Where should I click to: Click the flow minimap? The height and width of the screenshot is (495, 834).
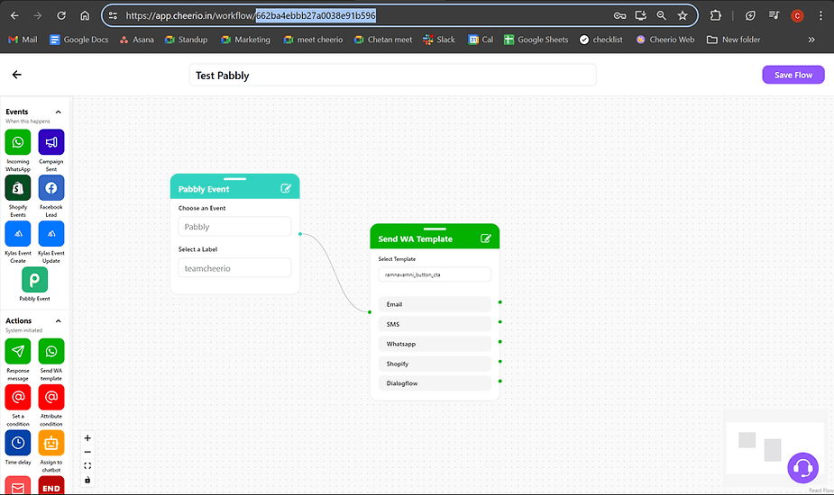pos(775,447)
